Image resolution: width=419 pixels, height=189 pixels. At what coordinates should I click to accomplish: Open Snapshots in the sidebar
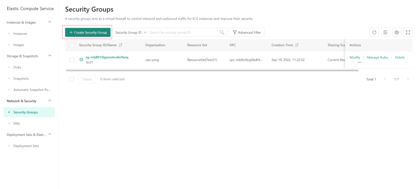[x=21, y=79]
